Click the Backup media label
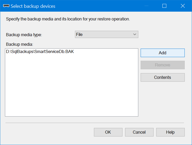This screenshot has width=192, height=145. coord(20,44)
